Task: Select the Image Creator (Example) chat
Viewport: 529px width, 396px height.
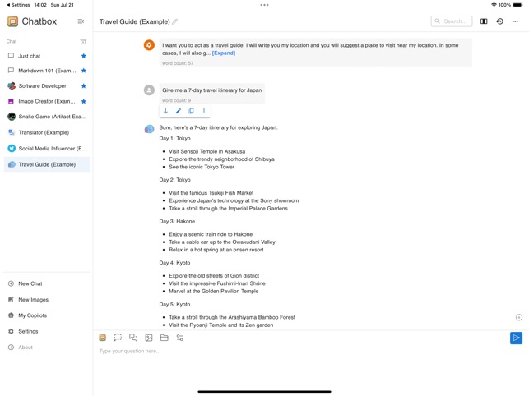Action: click(47, 101)
